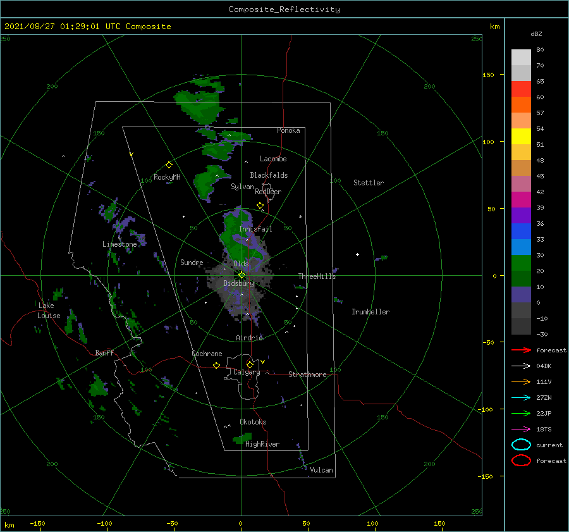Image resolution: width=569 pixels, height=532 pixels.
Task: Click the Sundre town label
Action: tap(192, 262)
